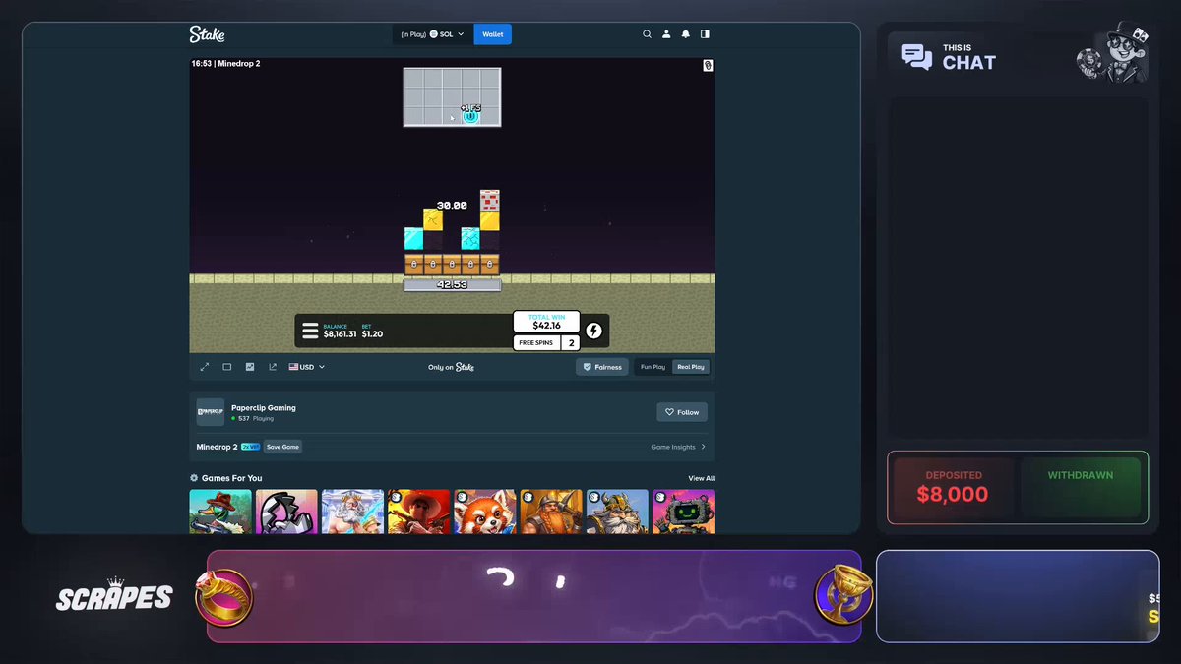Screen dimensions: 1181x664
Task: Click the icon at game's top-right corner
Action: 708,66
